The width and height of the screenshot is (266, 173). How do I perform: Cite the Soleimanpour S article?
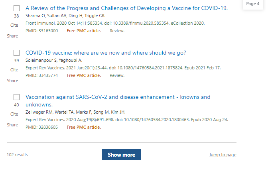point(14,70)
